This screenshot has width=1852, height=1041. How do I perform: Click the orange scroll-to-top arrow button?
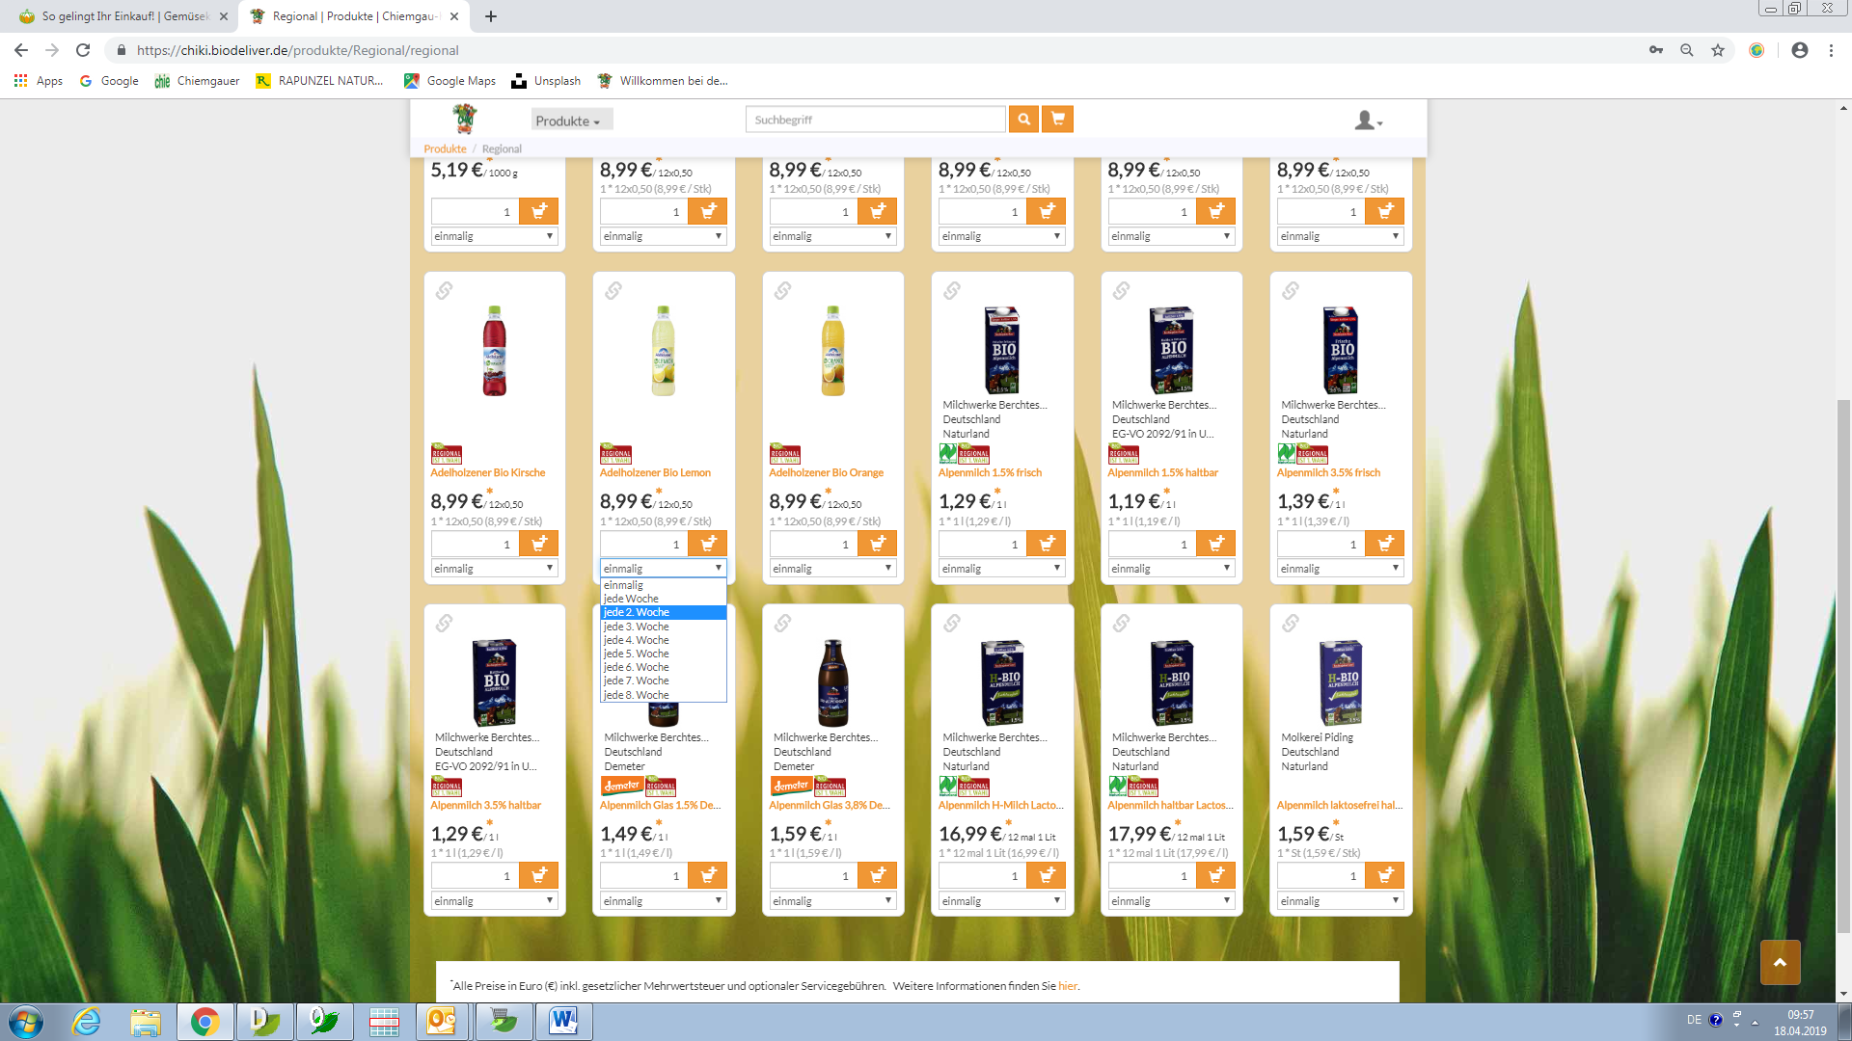tap(1780, 962)
